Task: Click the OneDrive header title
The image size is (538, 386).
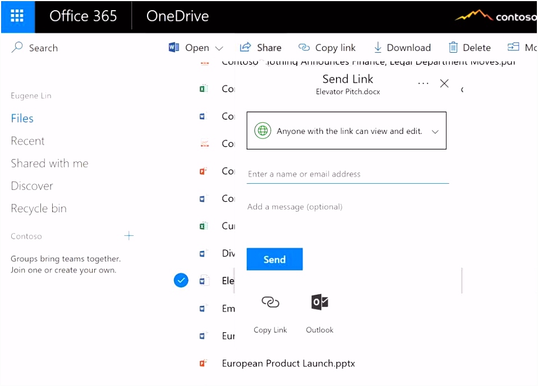Action: [x=177, y=16]
